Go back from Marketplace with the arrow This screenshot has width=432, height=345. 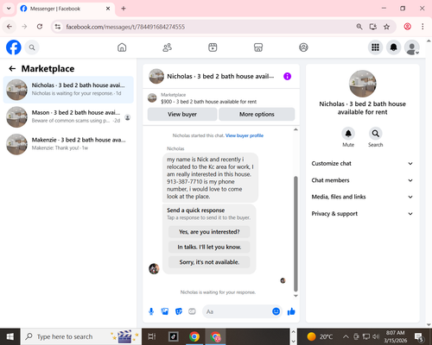[x=12, y=68]
